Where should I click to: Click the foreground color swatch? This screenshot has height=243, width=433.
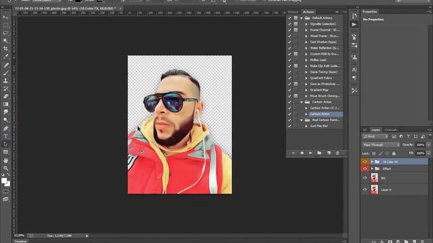[x=4, y=180]
